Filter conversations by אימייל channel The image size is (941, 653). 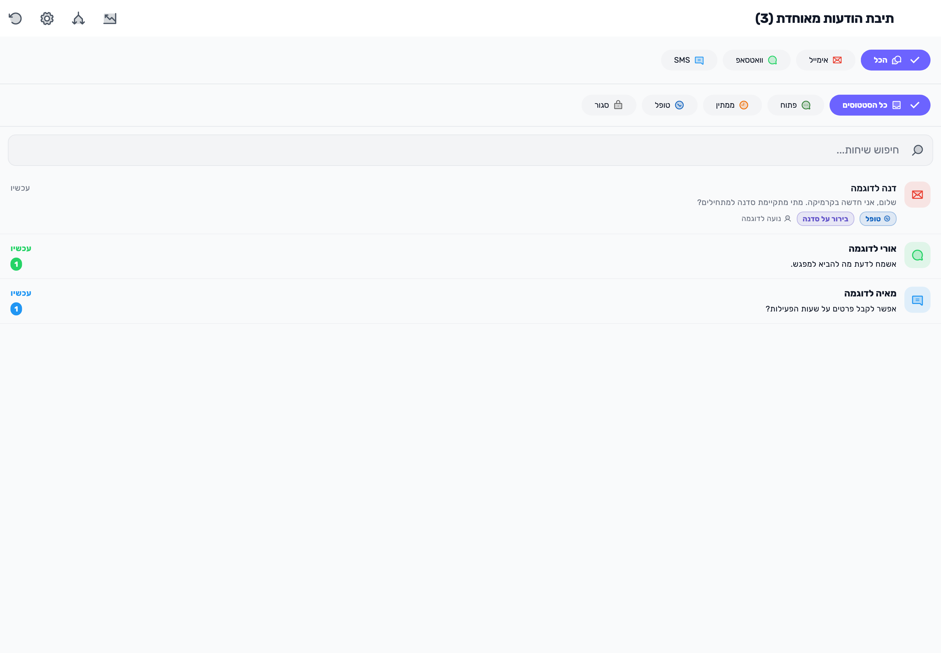(825, 60)
